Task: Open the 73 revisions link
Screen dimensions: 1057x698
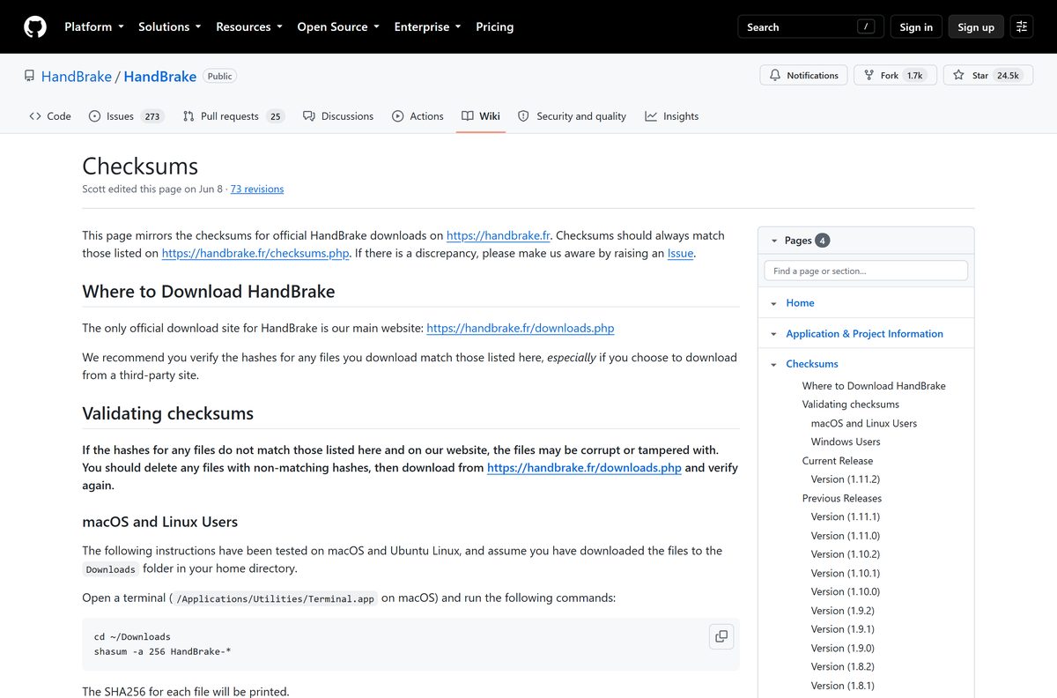Action: click(257, 189)
